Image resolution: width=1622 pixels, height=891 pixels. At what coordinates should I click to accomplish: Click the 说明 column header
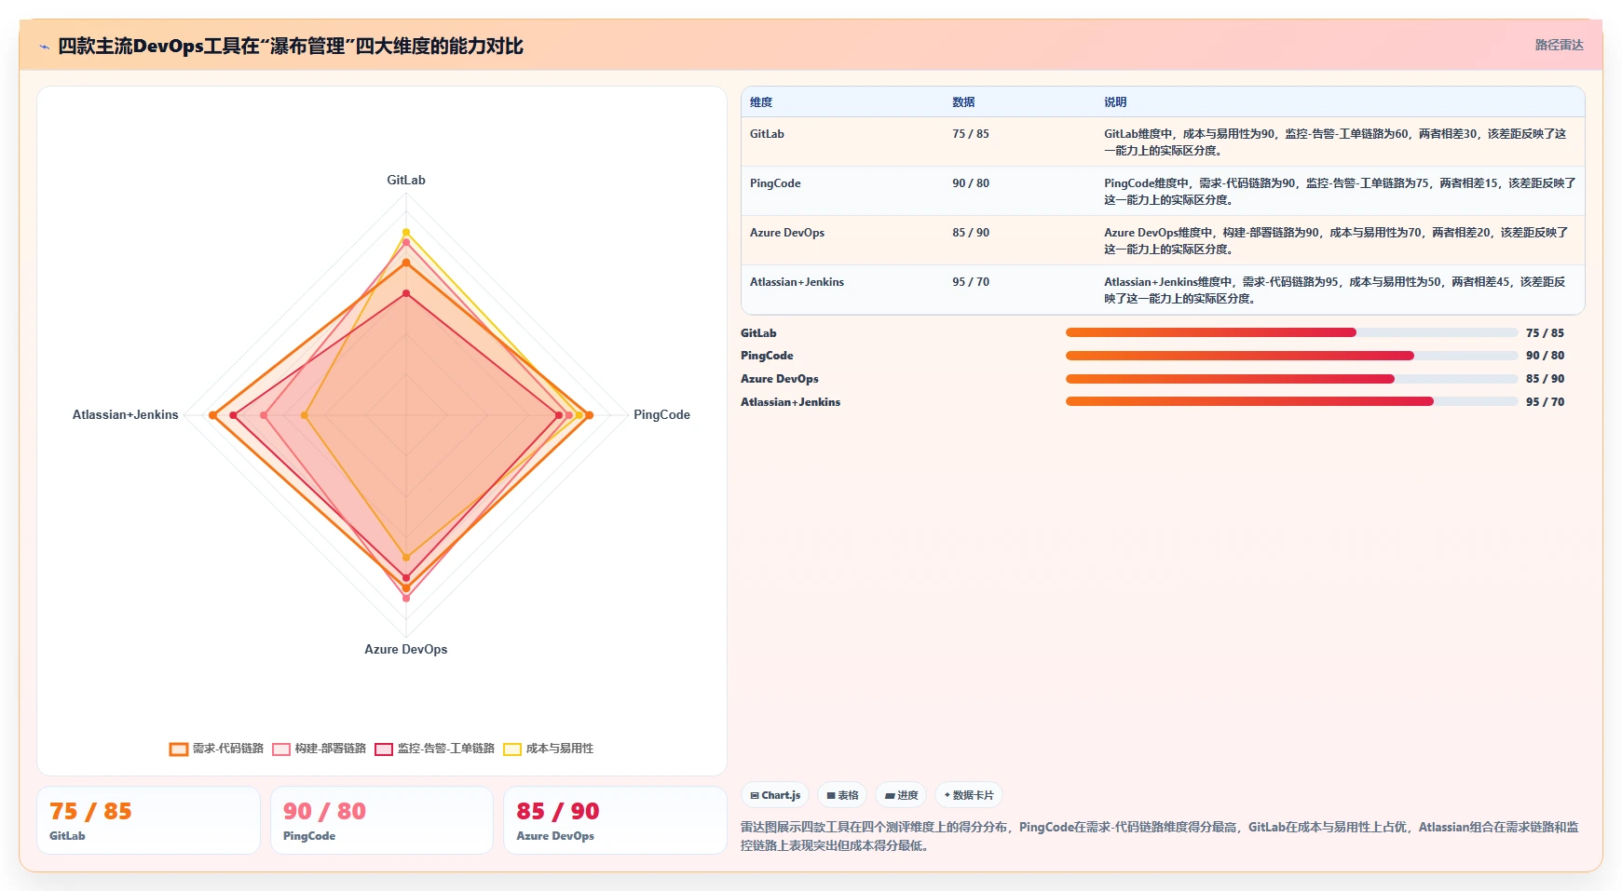pos(1115,102)
